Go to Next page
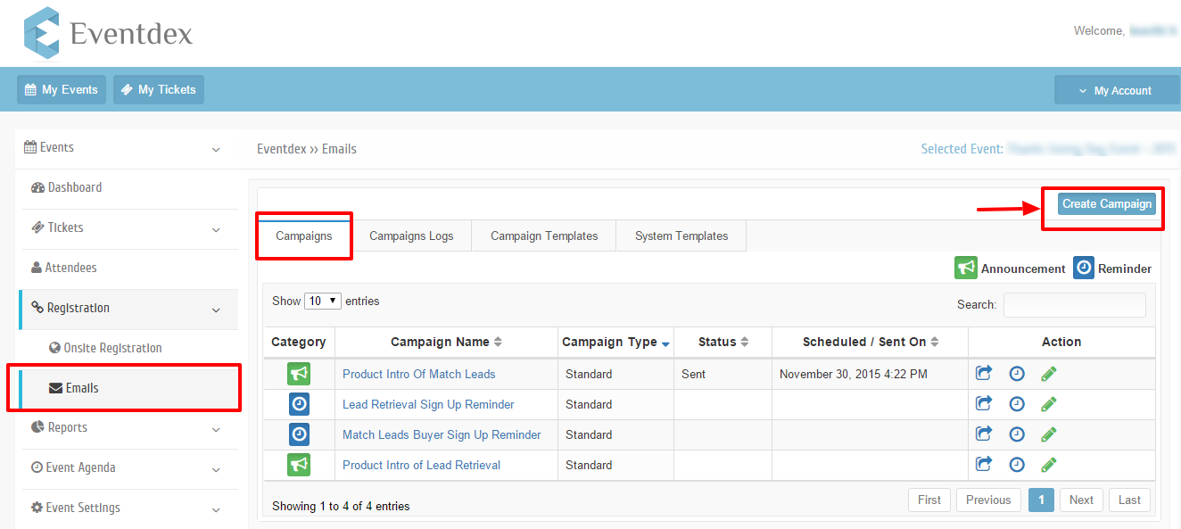This screenshot has width=1181, height=529. 1081,500
